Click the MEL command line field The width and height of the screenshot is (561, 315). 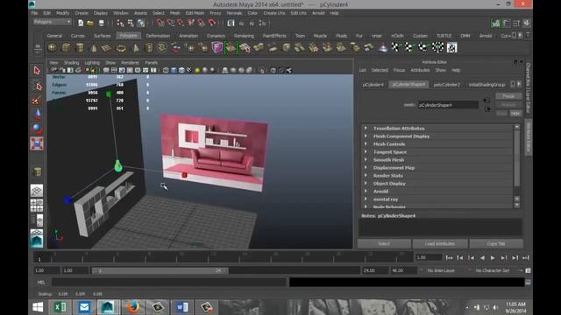[x=169, y=282]
